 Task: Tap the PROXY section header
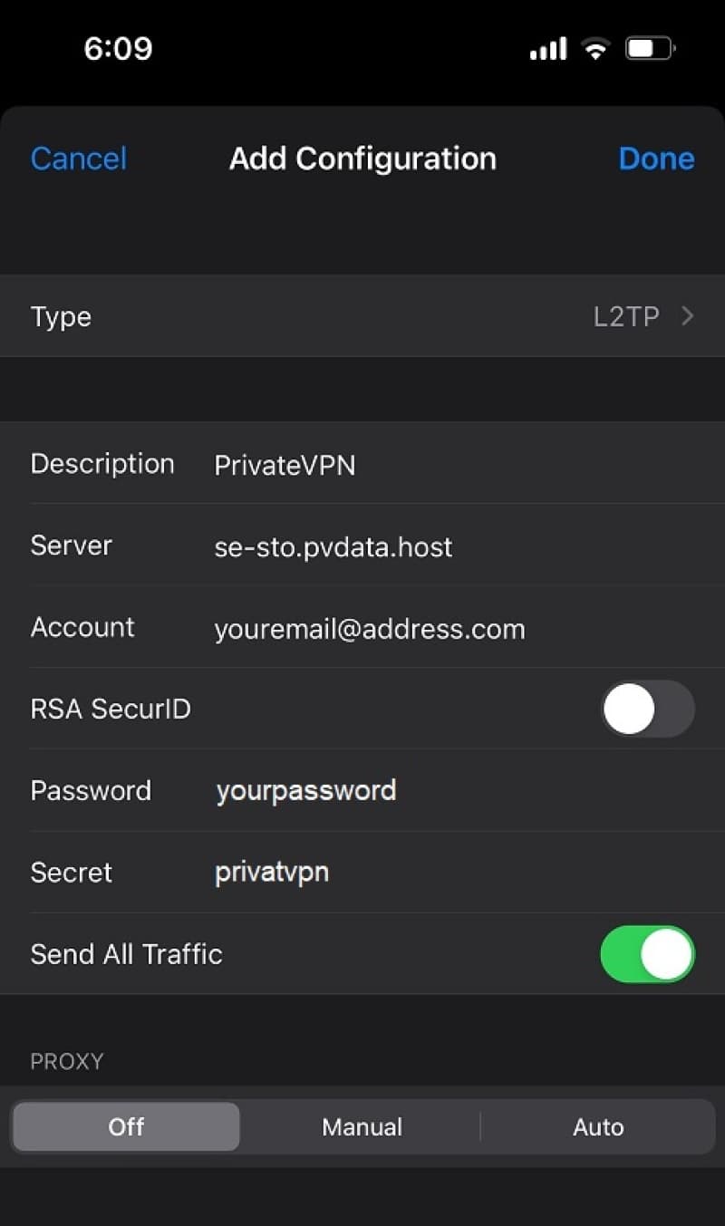67,1061
